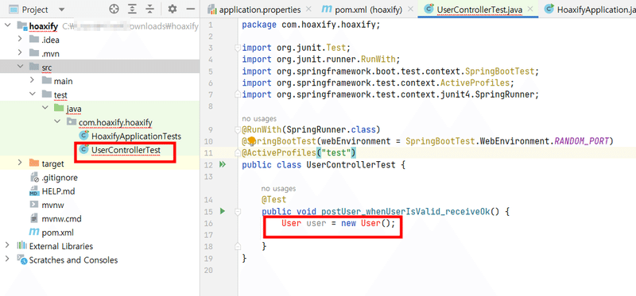Click the method name postUser_whenUserIsValid_receiveOk
Screen dimensions: 636x296
pos(405,211)
